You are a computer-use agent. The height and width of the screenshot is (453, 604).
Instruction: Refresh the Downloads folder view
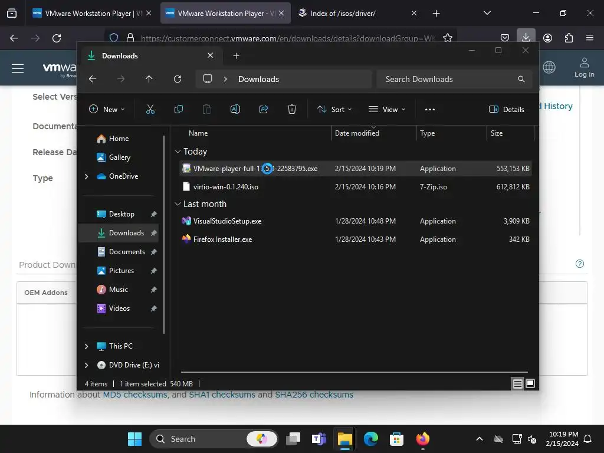tap(178, 79)
